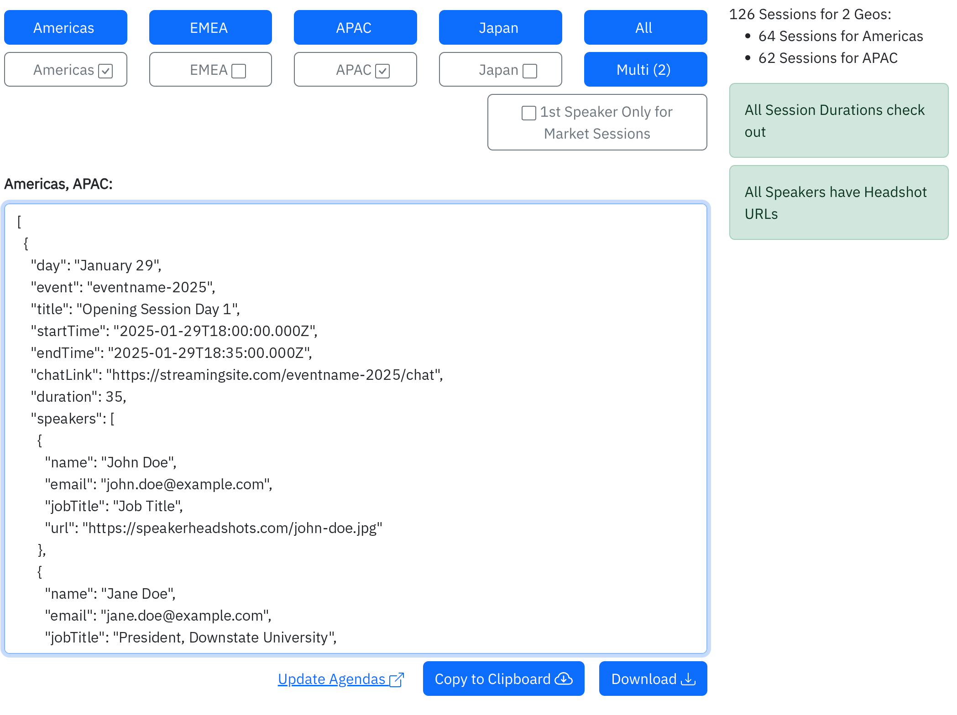Click the john.doe@example.com email line

[159, 484]
